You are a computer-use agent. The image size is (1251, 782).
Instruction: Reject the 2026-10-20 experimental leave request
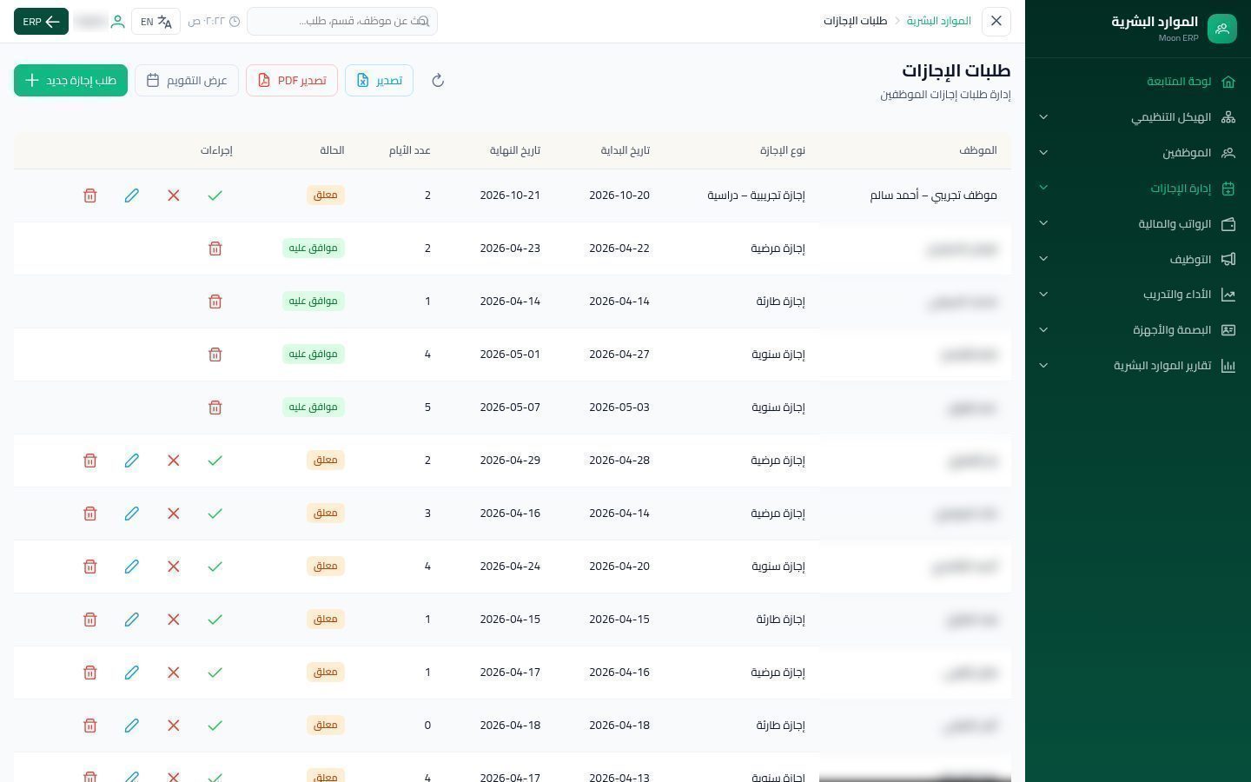click(174, 195)
